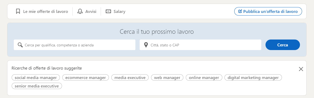Click the magnifying glass search icon
The width and height of the screenshot is (314, 98).
pyautogui.click(x=20, y=45)
